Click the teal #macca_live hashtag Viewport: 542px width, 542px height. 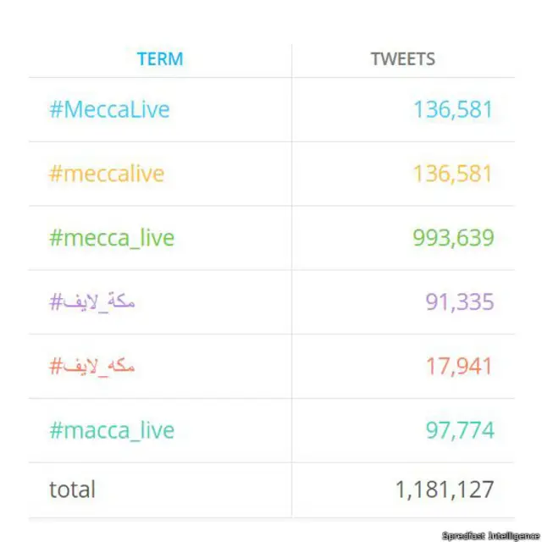coord(112,430)
